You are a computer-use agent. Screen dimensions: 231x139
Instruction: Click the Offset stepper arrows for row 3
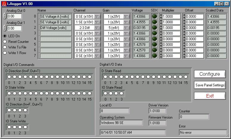[x=184, y=33]
